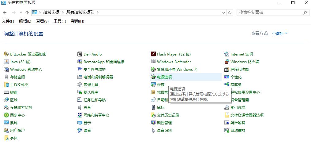Open the 工具(T) menu

click(x=60, y=21)
